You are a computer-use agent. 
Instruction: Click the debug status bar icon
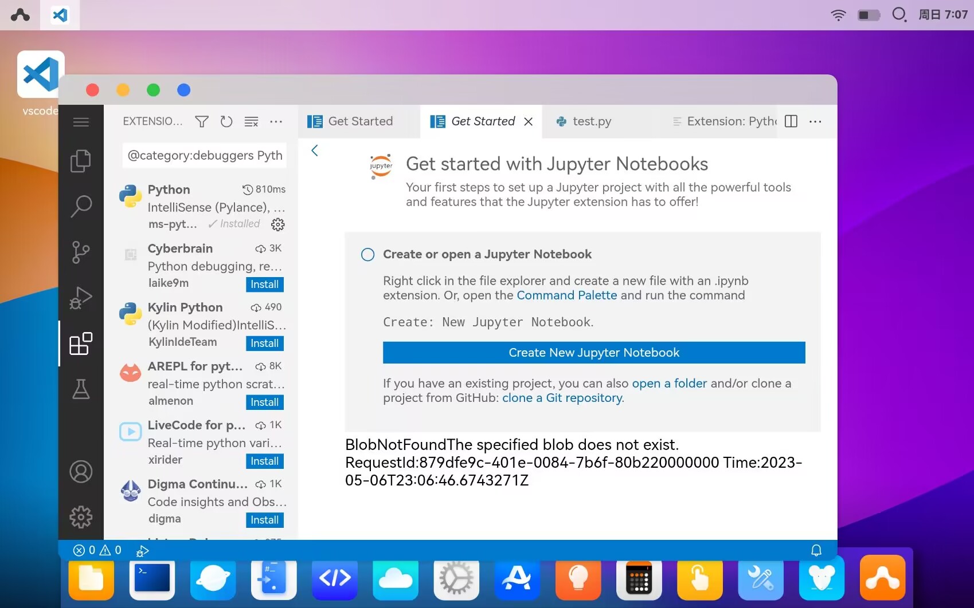pos(142,551)
